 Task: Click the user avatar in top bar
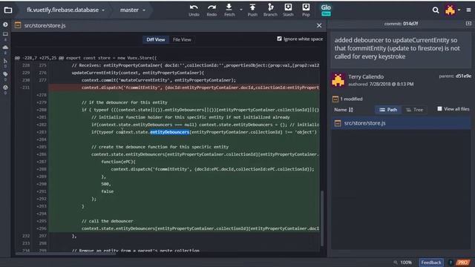(451, 10)
